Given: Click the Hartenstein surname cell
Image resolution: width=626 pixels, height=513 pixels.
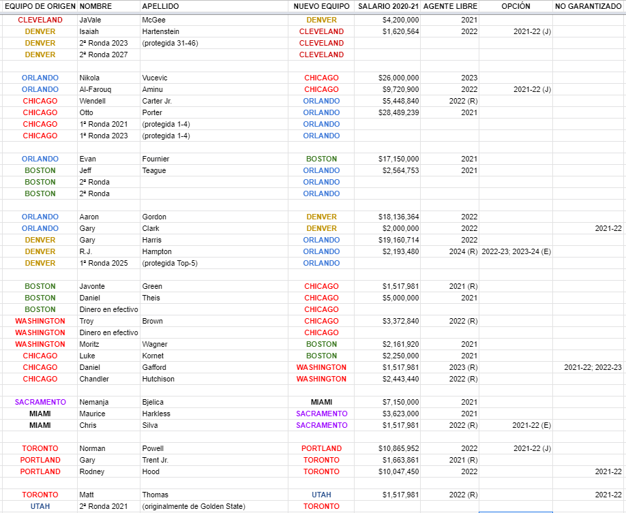Looking at the screenshot, I should (x=214, y=31).
